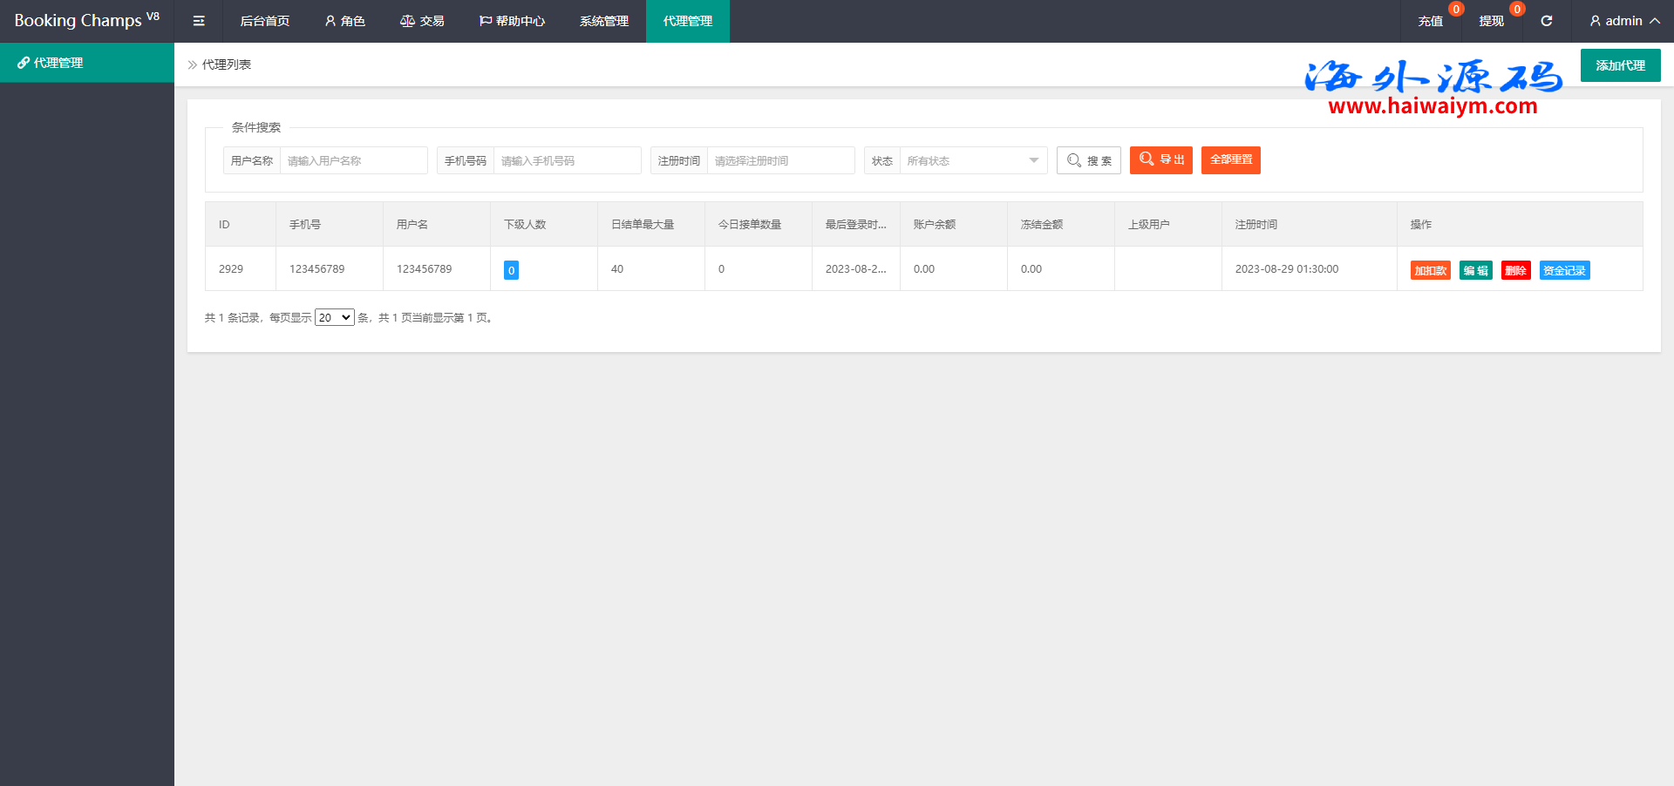1674x786 pixels.
Task: Go to the 系统管理 menu
Action: 603,21
